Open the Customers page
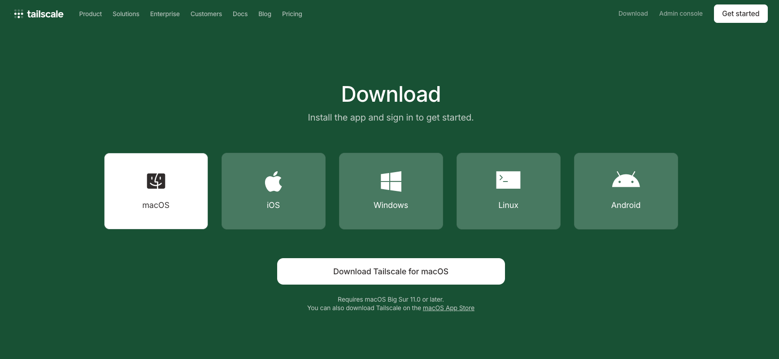The width and height of the screenshot is (779, 359). [x=206, y=14]
